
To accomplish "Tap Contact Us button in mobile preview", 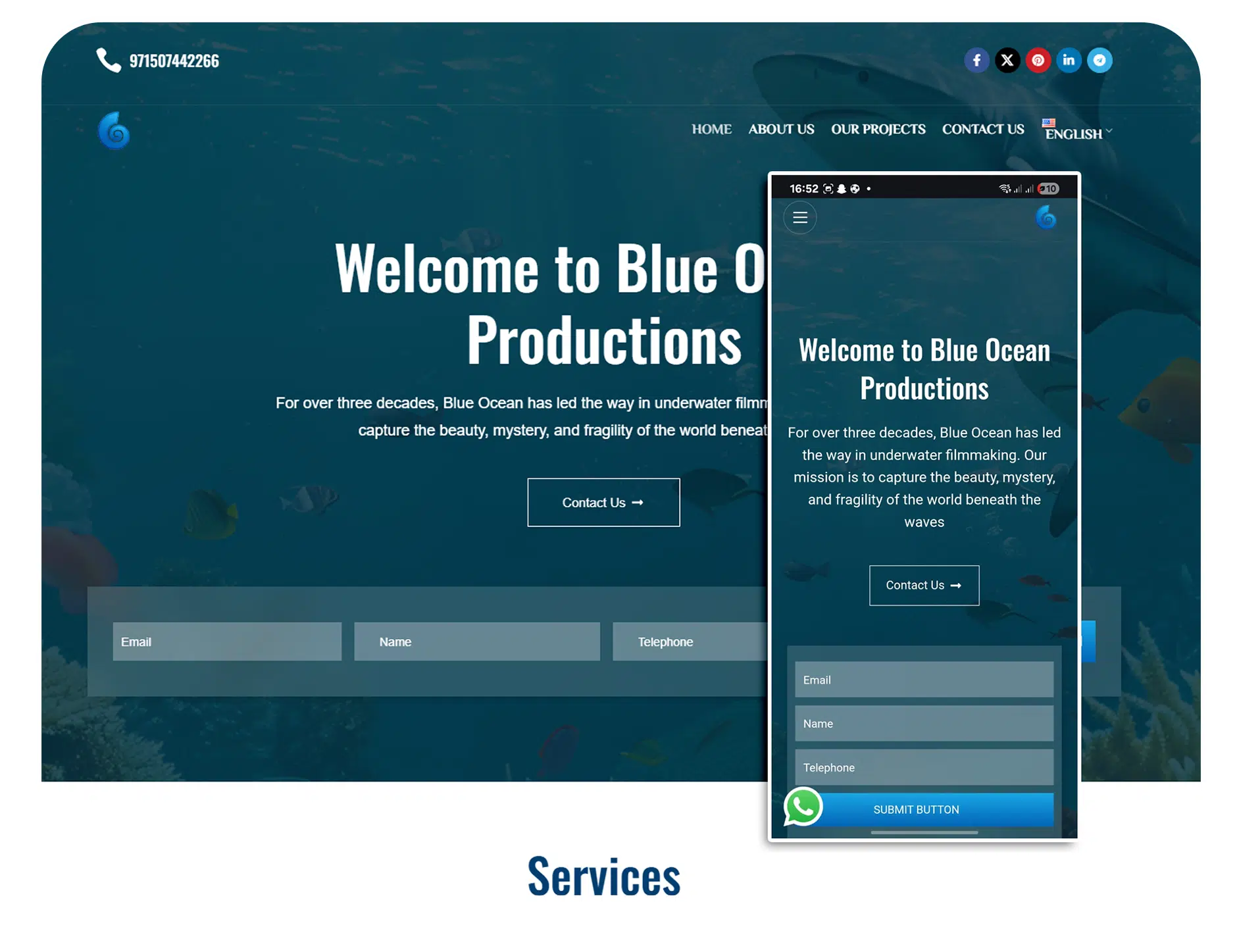I will pyautogui.click(x=924, y=586).
